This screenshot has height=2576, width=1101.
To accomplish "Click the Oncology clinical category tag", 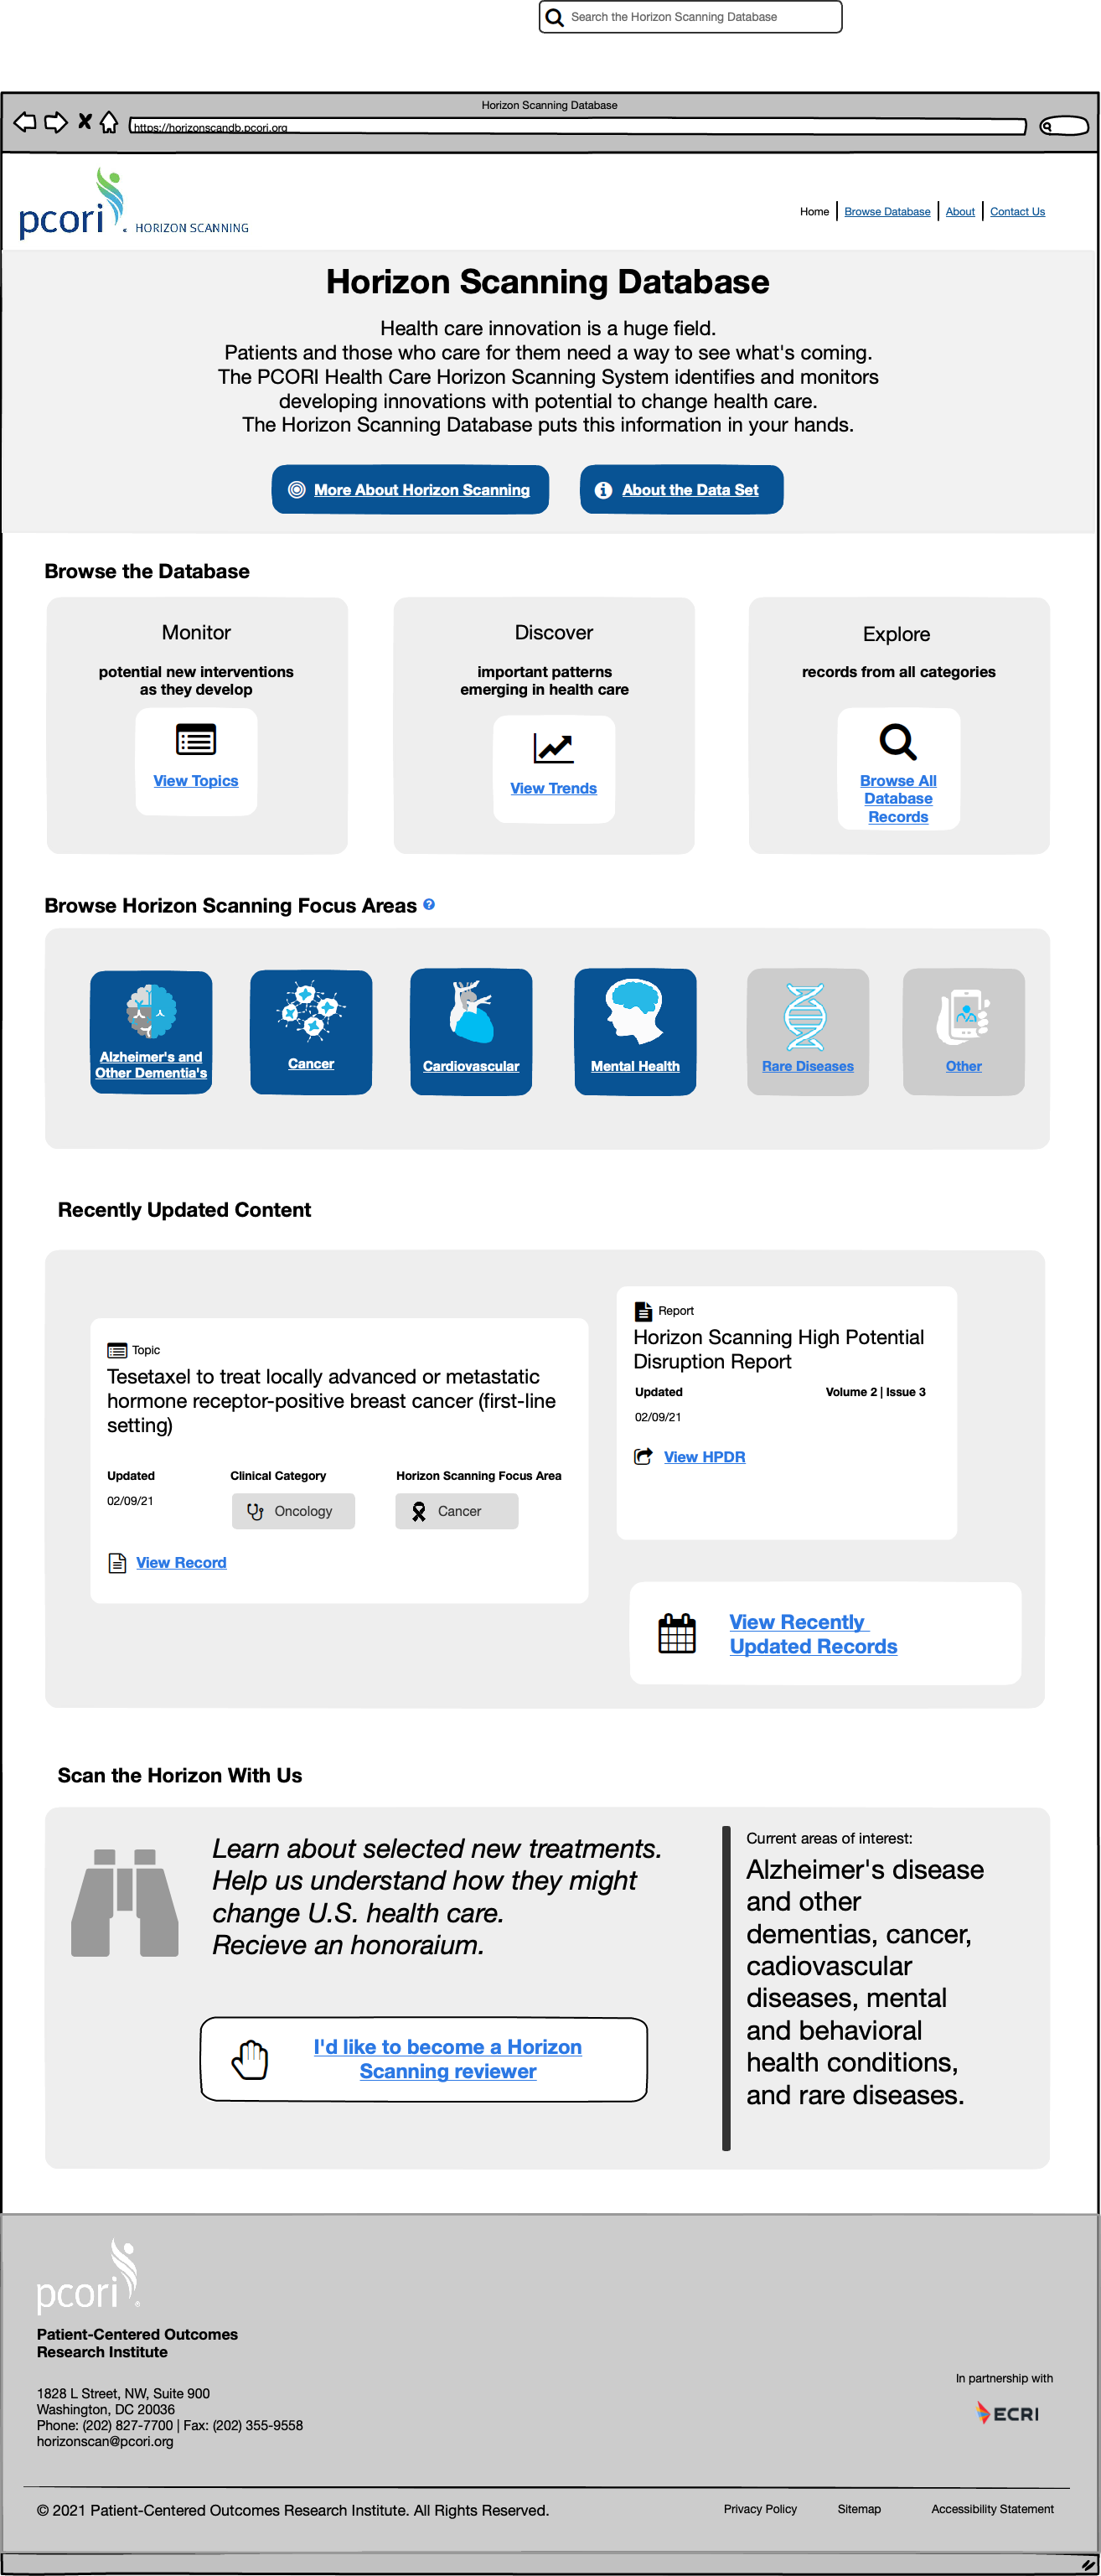I will pyautogui.click(x=293, y=1511).
